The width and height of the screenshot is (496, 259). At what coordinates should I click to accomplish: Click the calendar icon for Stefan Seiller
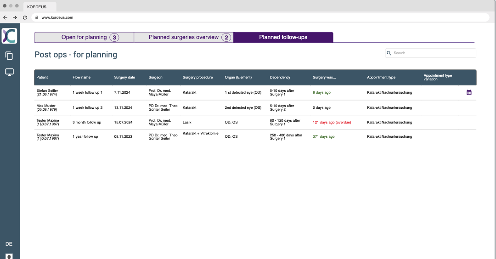(469, 92)
